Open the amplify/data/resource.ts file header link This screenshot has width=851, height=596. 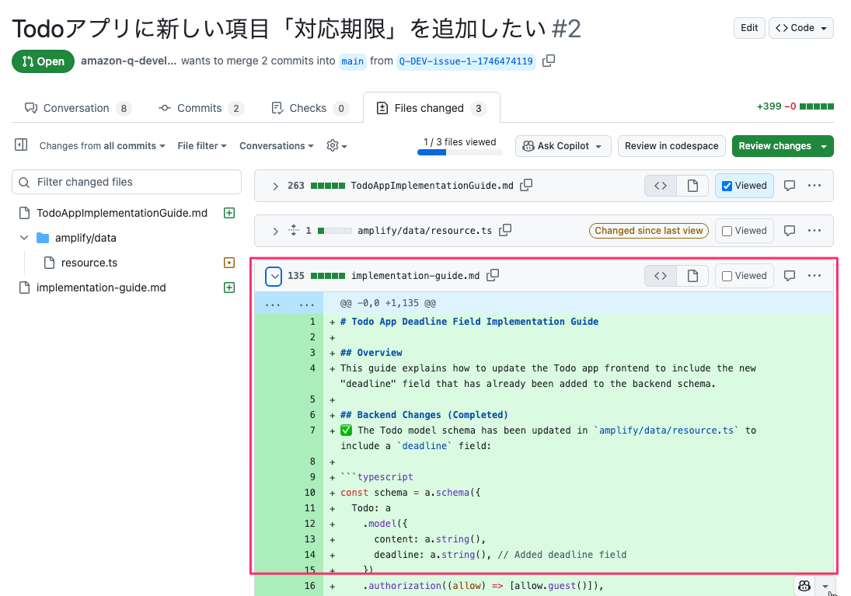424,231
